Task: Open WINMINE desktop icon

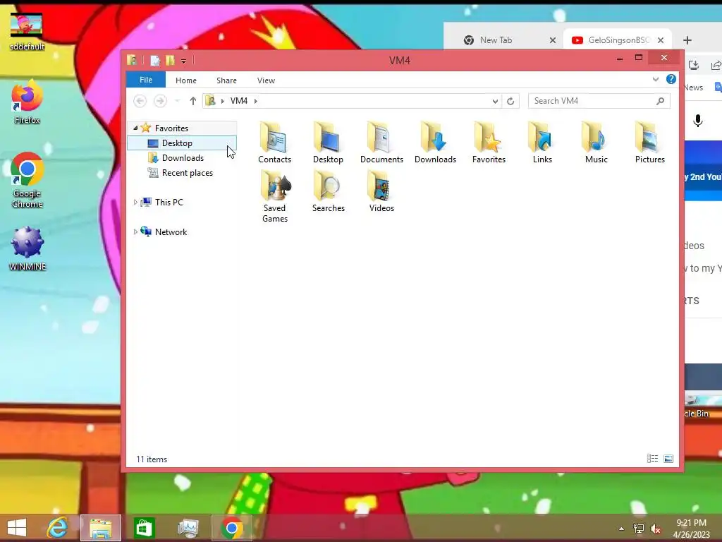Action: coord(27,249)
